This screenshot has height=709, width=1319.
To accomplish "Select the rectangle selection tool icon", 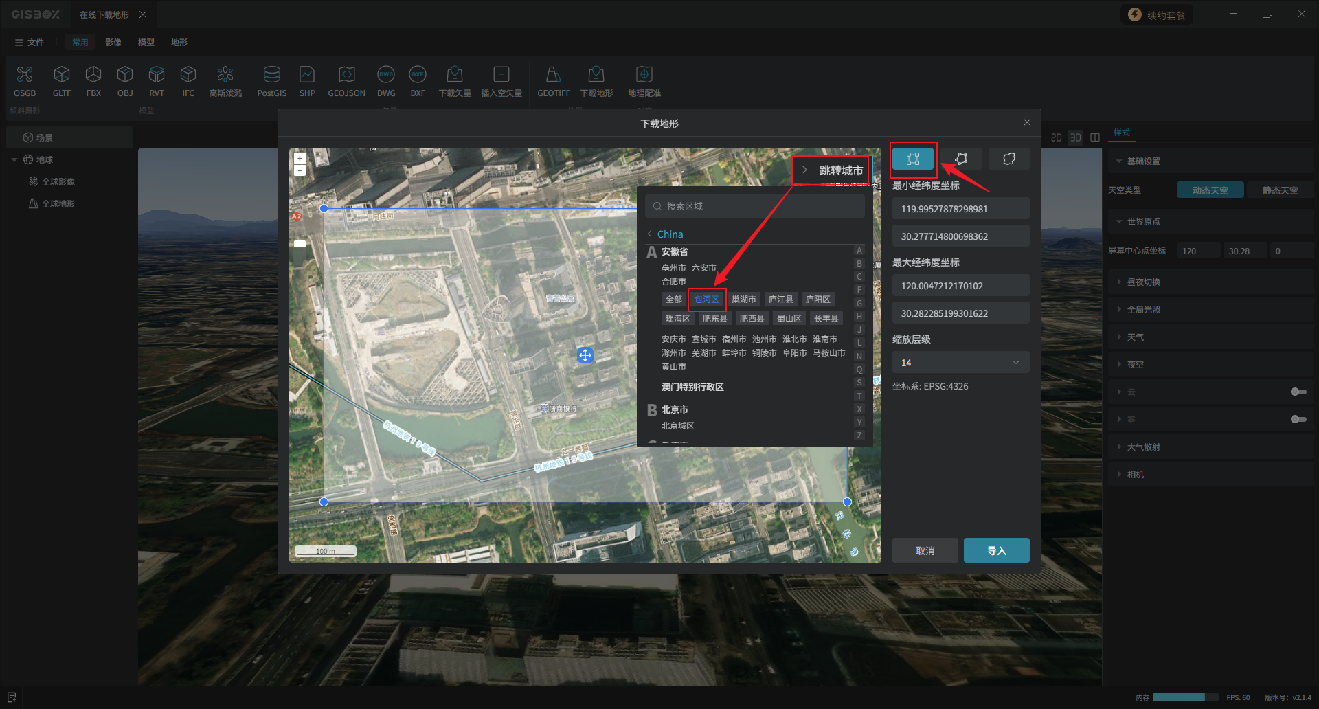I will click(x=912, y=159).
